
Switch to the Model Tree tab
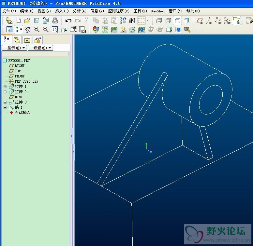click(x=7, y=39)
